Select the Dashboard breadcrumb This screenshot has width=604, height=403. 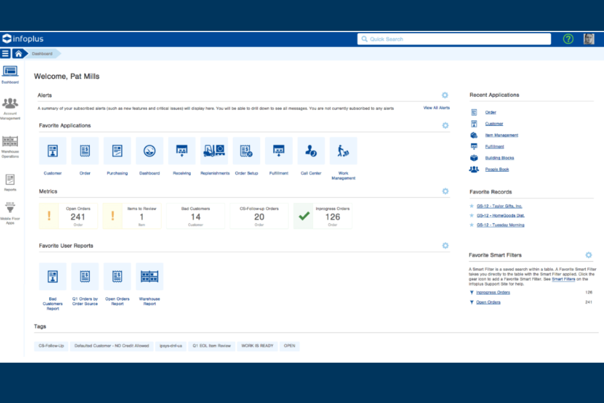pos(42,53)
